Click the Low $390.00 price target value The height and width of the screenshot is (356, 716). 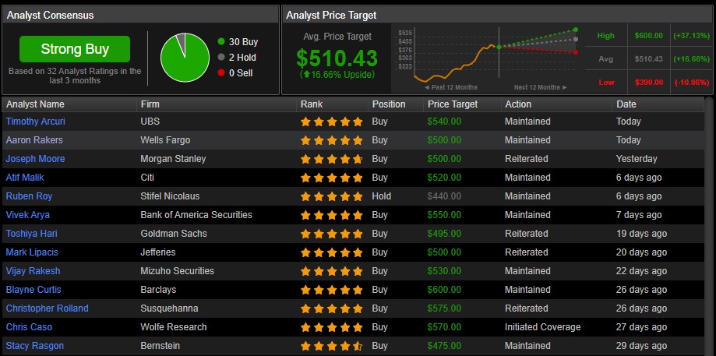(648, 82)
